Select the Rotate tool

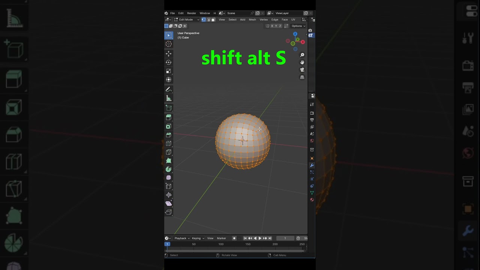point(169,62)
